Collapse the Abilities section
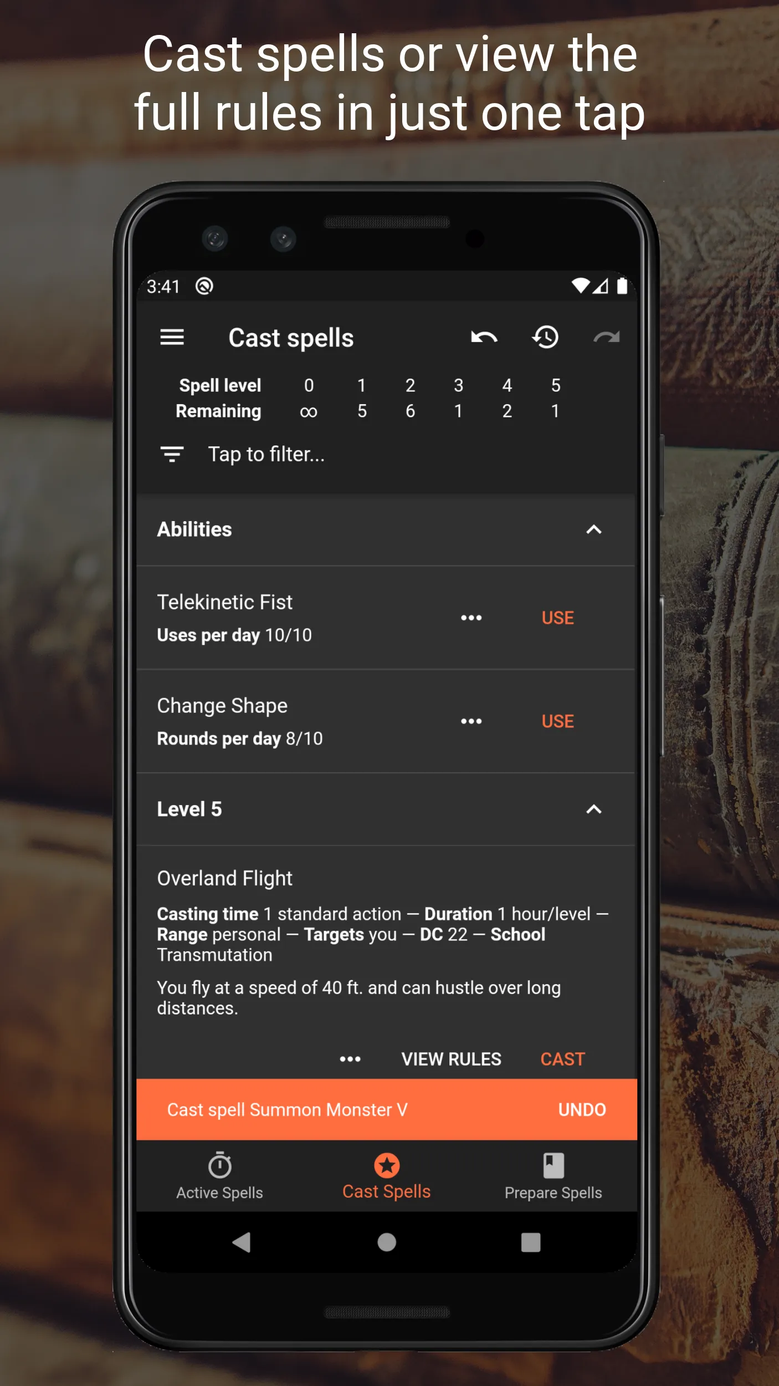The width and height of the screenshot is (779, 1386). (594, 529)
